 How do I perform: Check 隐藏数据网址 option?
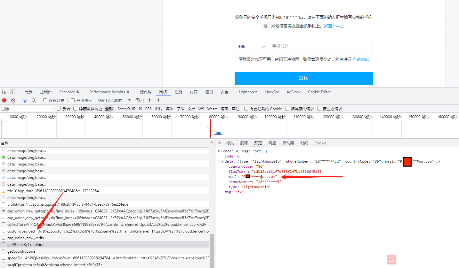tap(75, 109)
